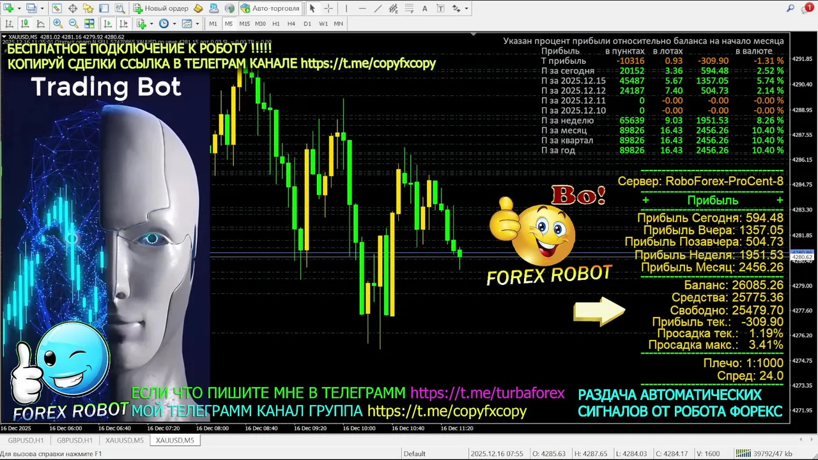Select the Arrows objects icon
The image size is (818, 460).
coord(456,8)
